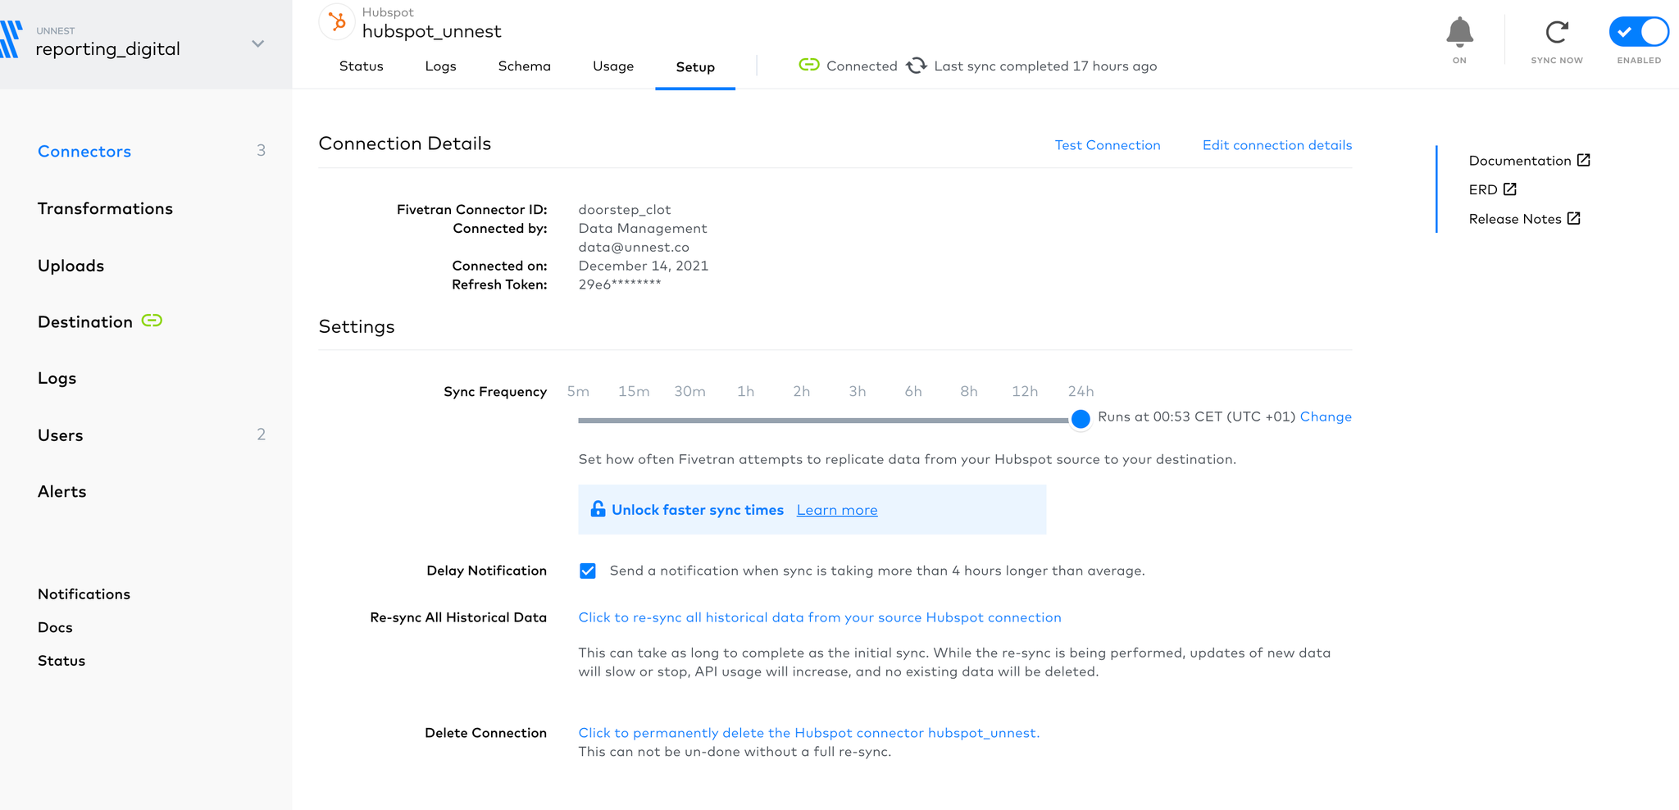Set sync frequency to 12h
This screenshot has height=810, width=1679.
point(1025,392)
